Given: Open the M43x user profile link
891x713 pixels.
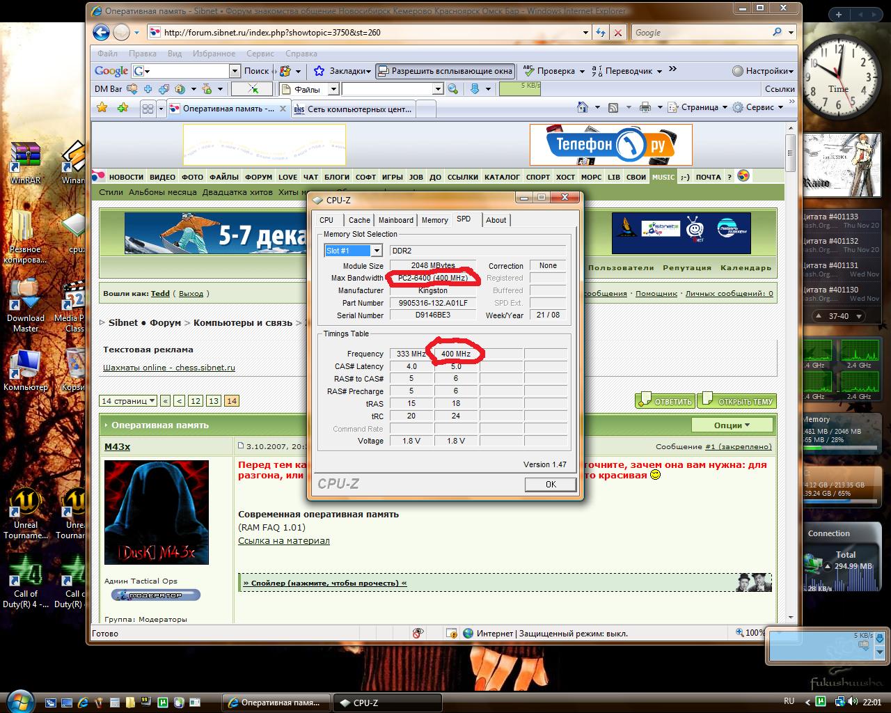Looking at the screenshot, I should (117, 446).
